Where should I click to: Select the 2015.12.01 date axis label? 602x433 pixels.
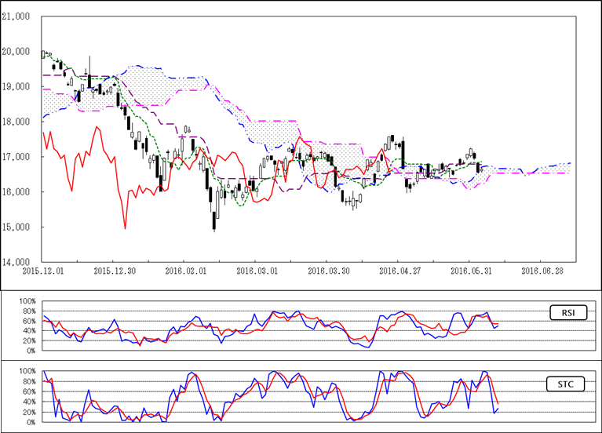tap(45, 271)
